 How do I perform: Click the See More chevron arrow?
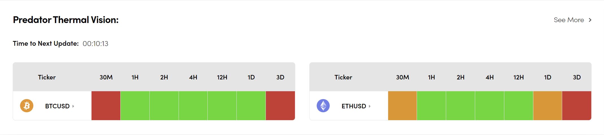click(x=590, y=20)
